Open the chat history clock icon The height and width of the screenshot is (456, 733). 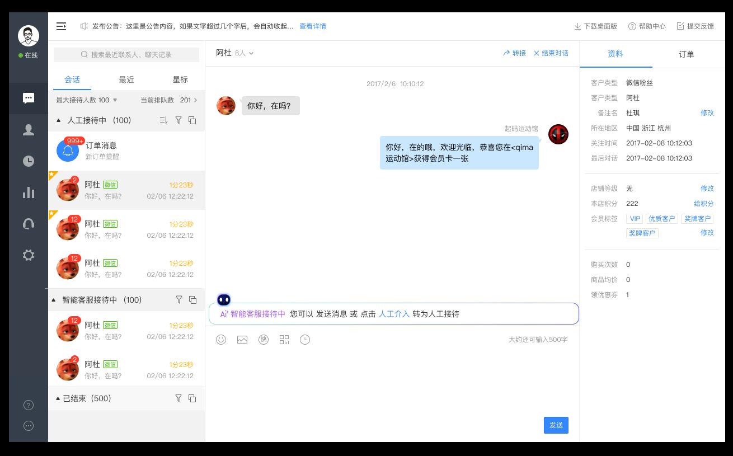pos(305,340)
